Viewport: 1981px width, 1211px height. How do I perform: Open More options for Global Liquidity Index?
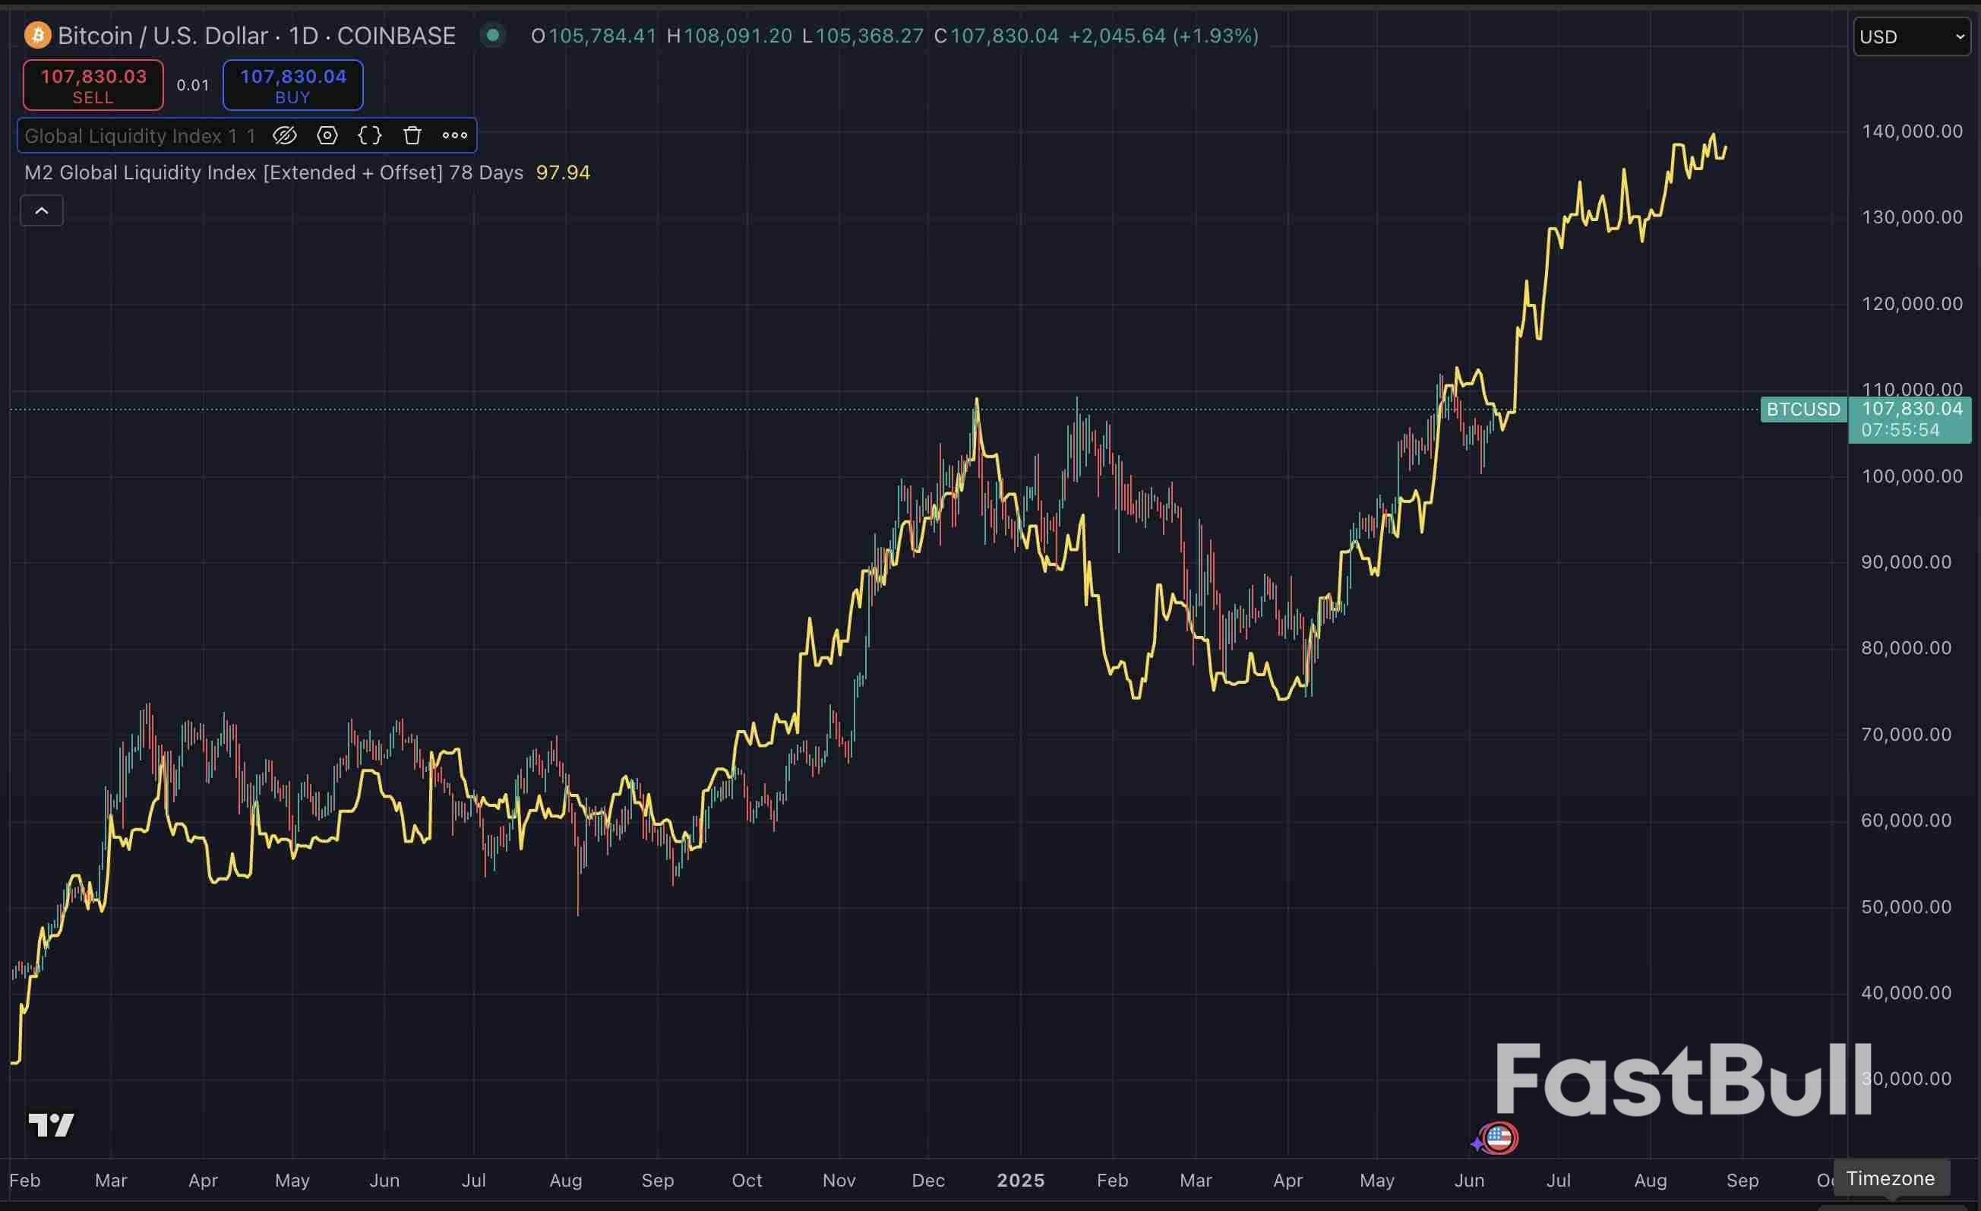point(455,135)
